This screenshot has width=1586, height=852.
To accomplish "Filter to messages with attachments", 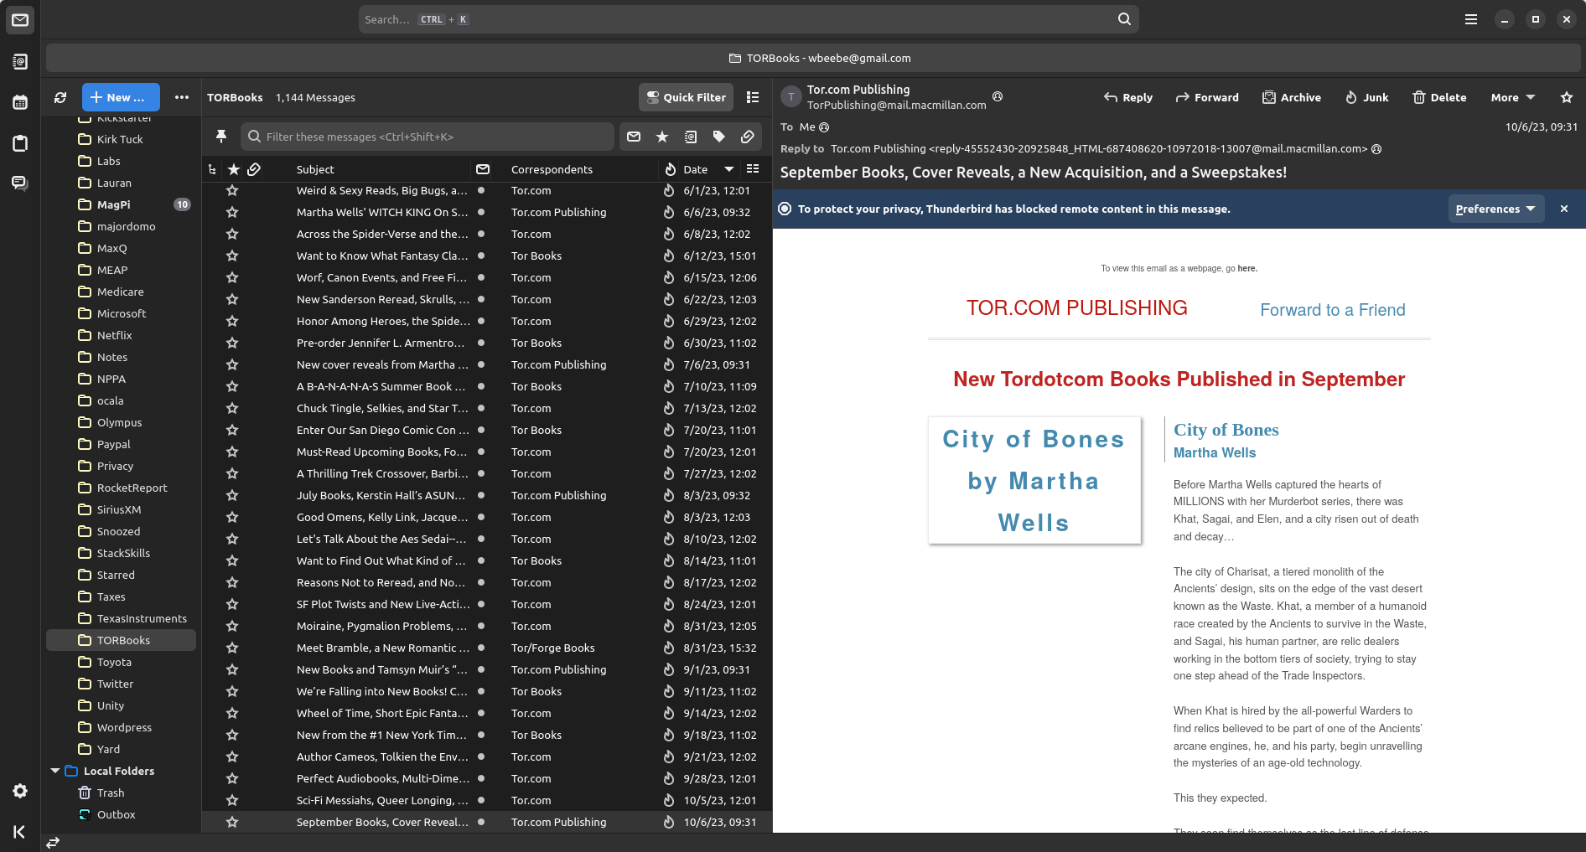I will 748,137.
